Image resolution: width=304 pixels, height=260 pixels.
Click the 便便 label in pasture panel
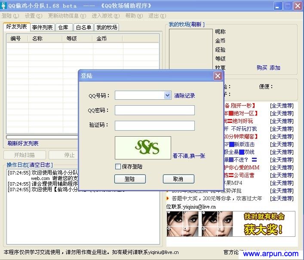[x=266, y=86]
